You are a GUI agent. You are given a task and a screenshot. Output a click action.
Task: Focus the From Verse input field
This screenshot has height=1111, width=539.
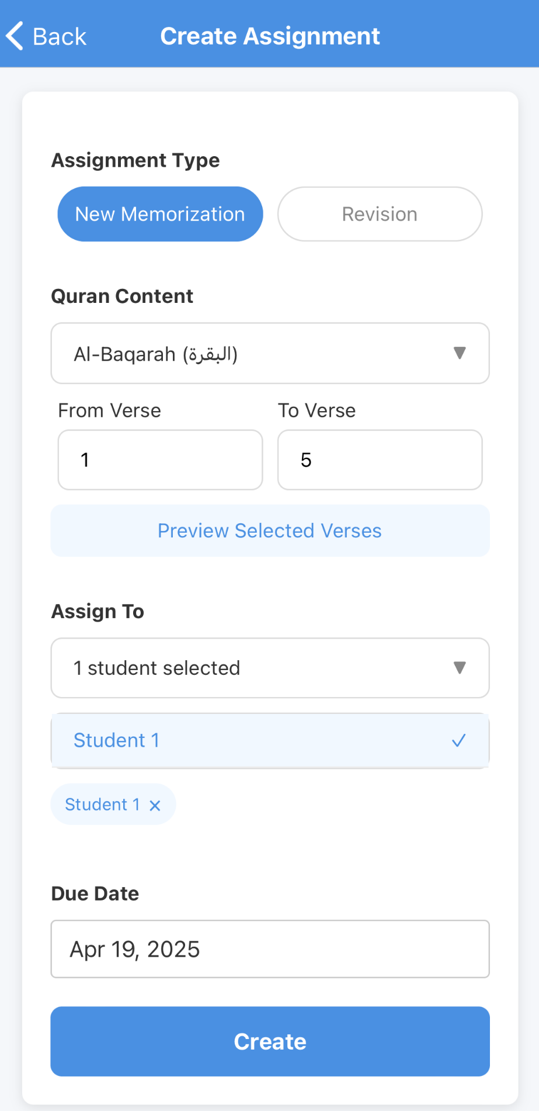coord(159,460)
